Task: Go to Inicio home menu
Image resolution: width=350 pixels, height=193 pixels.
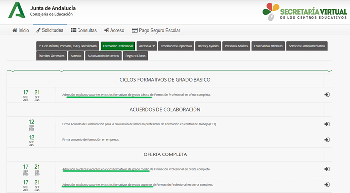Action: click(x=21, y=30)
